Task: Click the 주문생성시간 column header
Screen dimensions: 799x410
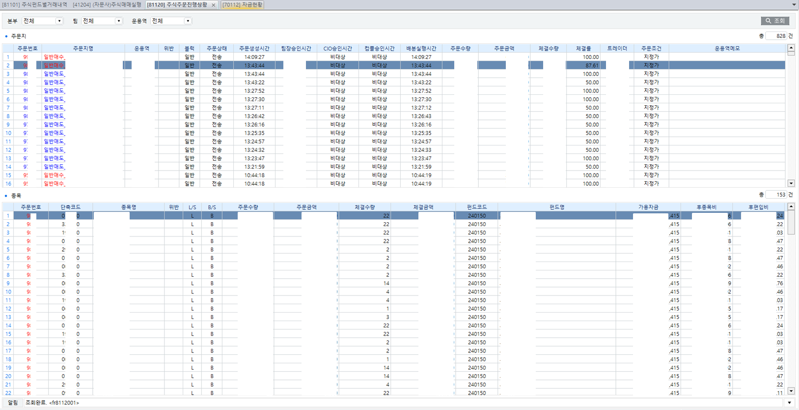Action: [x=254, y=49]
